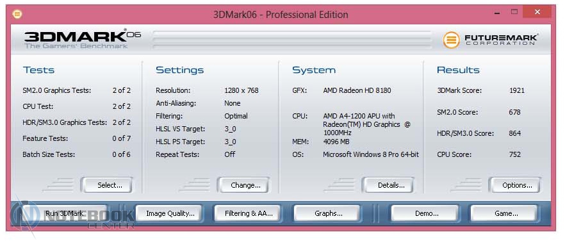Click the Futuremark Corporation text
Image resolution: width=565 pixels, height=246 pixels.
pos(501,40)
